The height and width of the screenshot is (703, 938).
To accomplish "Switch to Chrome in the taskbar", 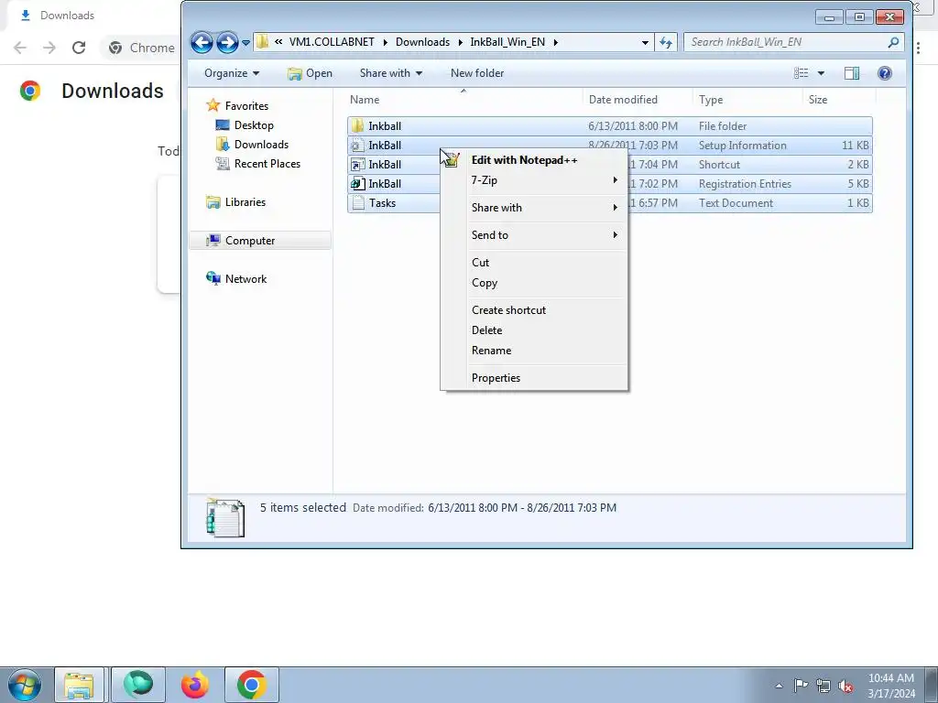I will 251,685.
